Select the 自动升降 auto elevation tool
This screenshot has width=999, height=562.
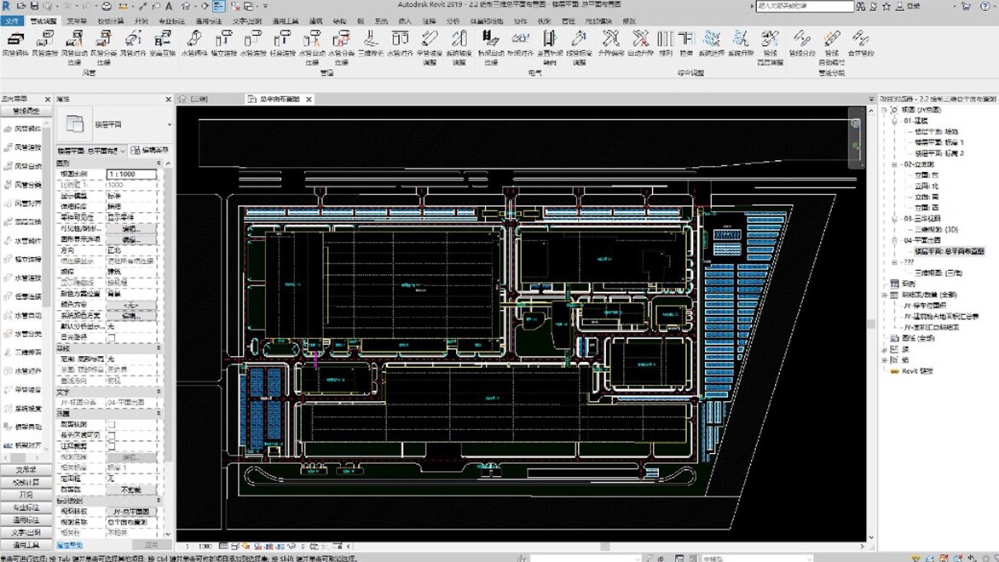coord(640,43)
